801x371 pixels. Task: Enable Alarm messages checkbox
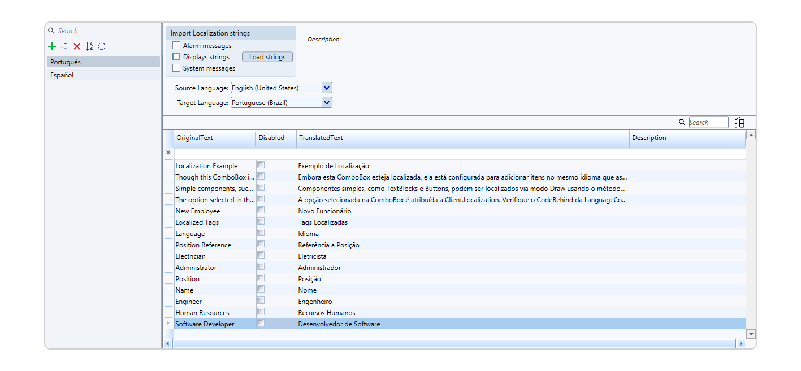coord(176,45)
